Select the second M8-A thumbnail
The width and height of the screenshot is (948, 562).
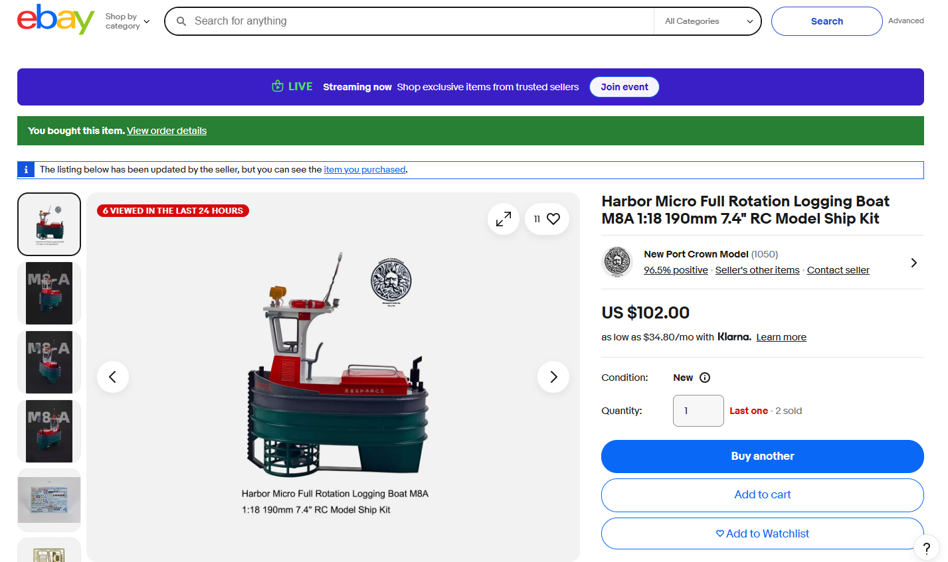[x=49, y=362]
